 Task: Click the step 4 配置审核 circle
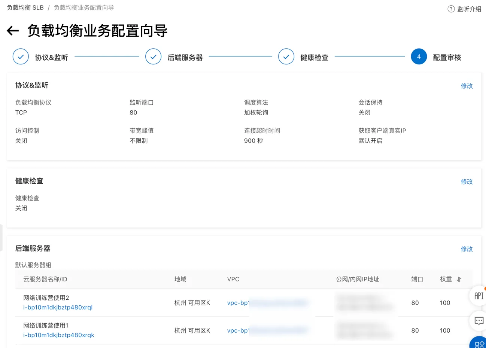click(x=419, y=57)
